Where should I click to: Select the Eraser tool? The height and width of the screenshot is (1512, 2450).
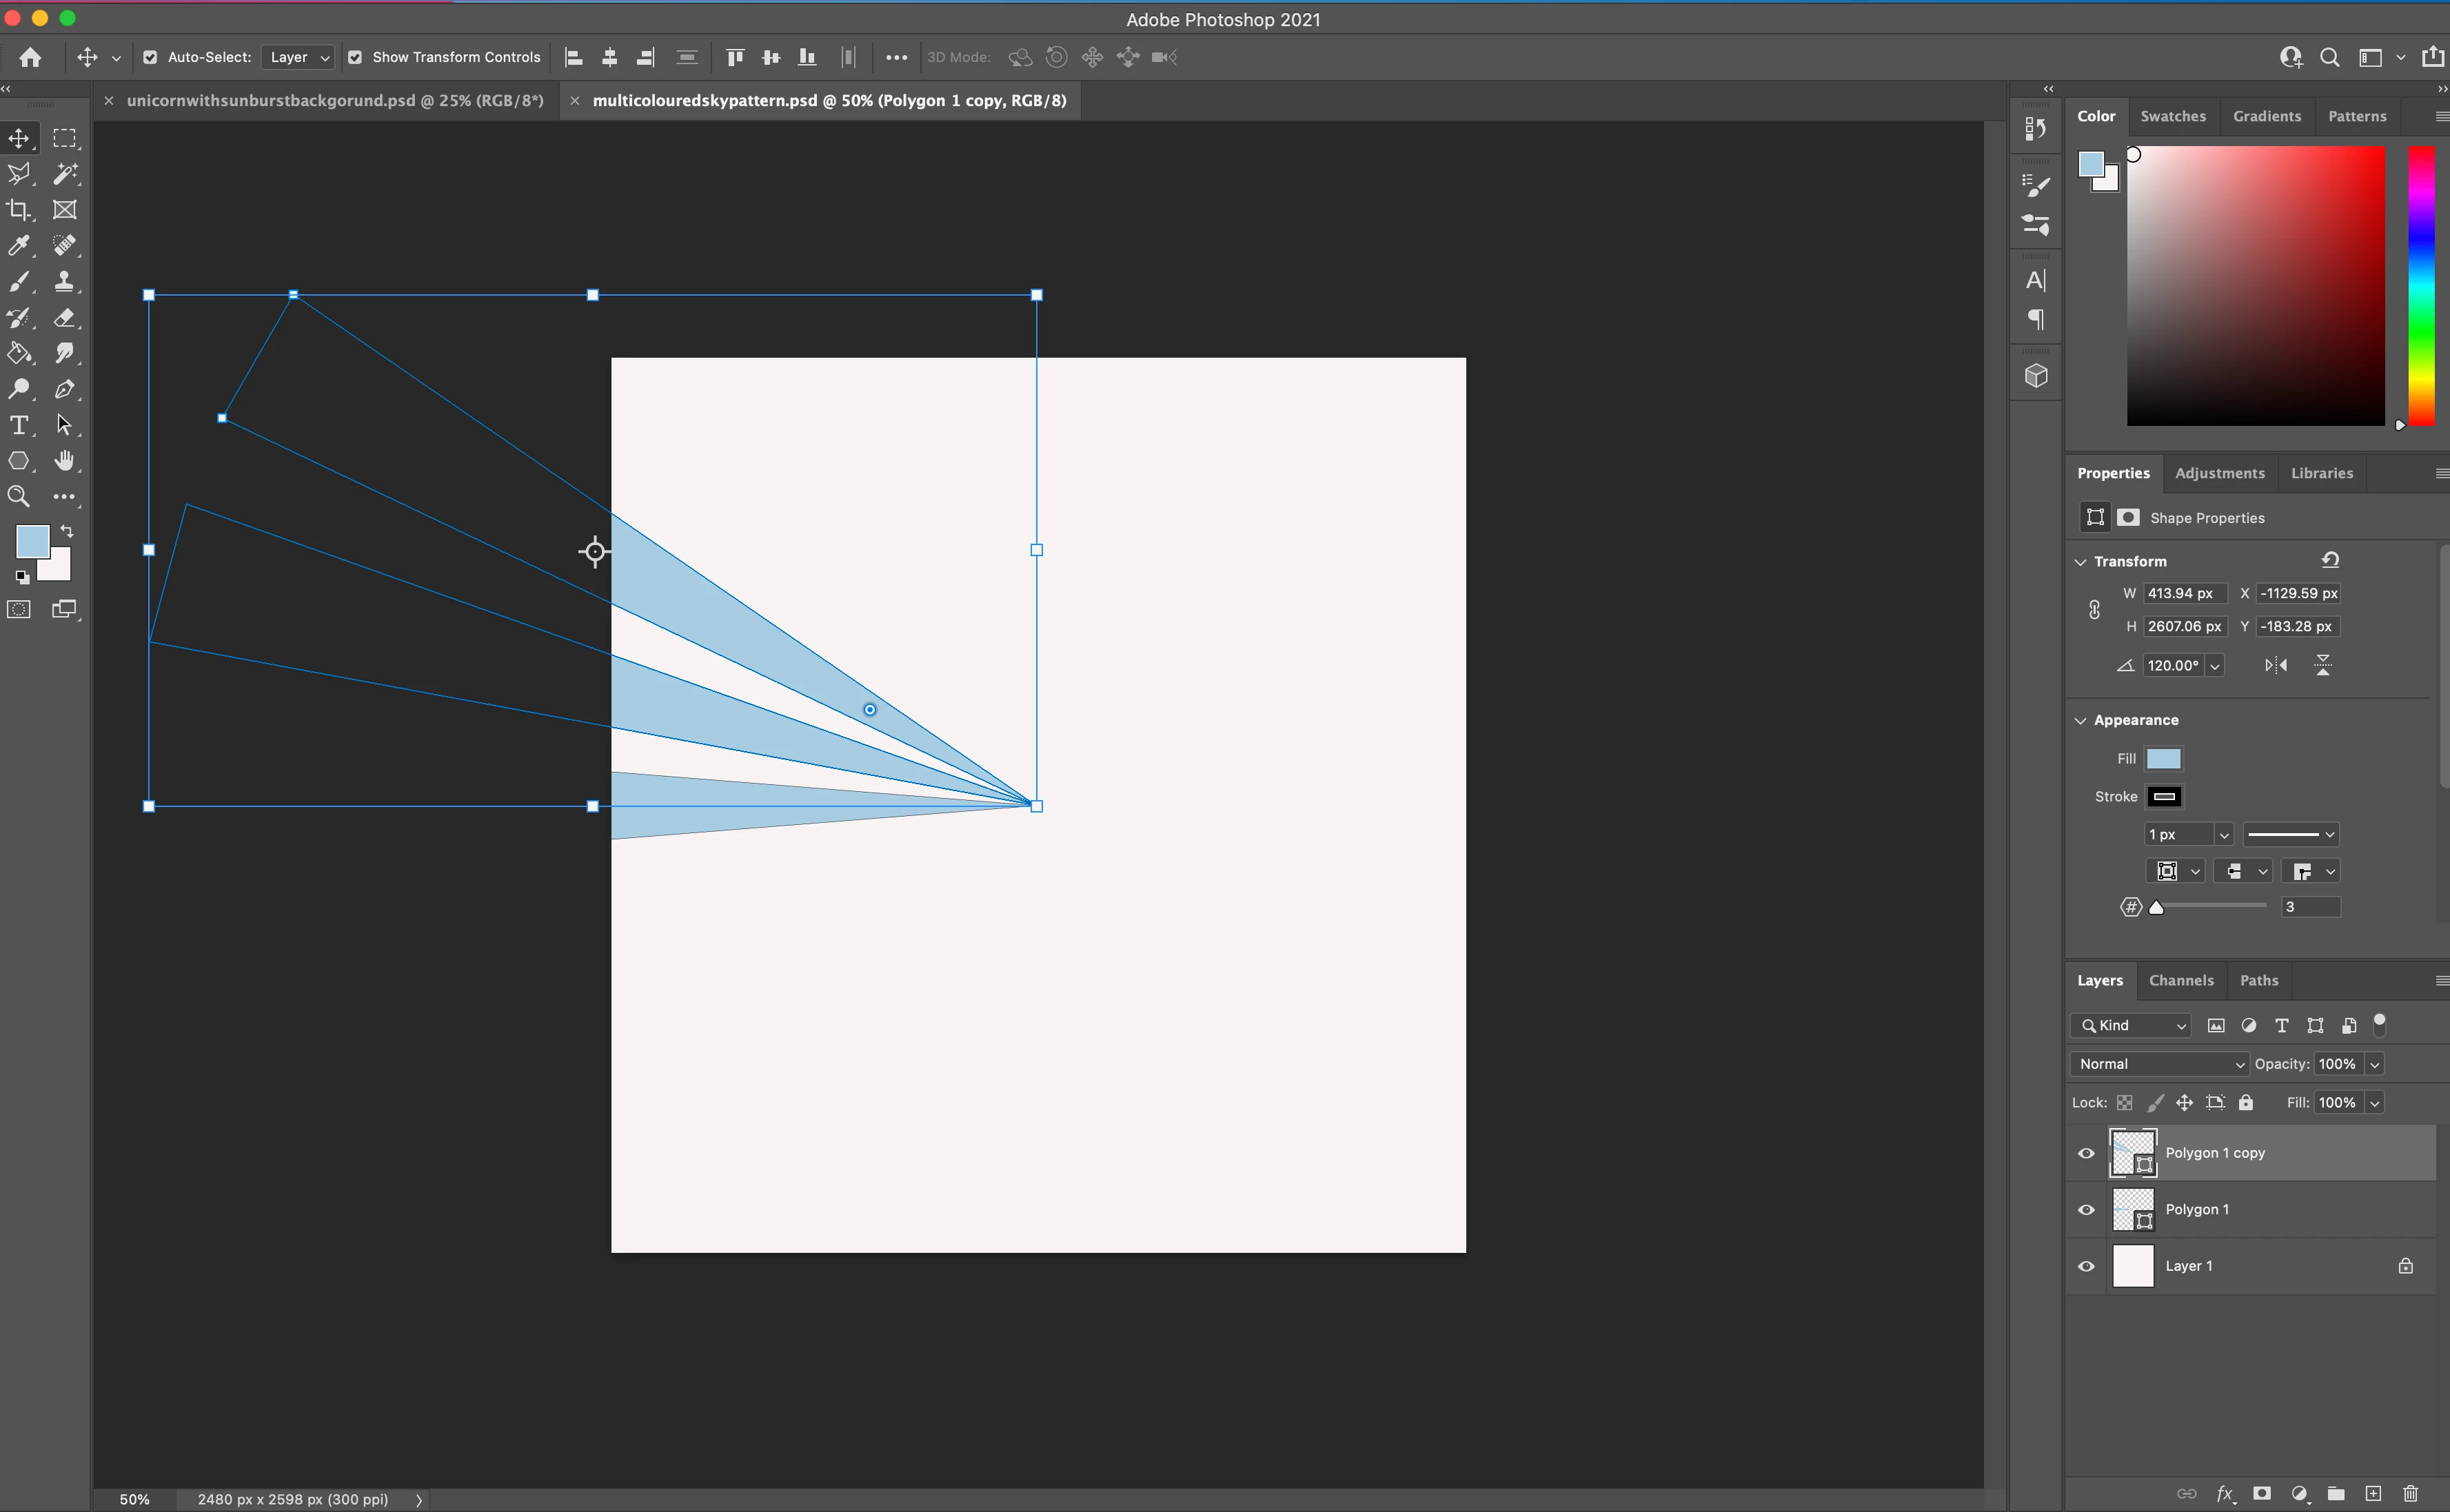[x=65, y=318]
